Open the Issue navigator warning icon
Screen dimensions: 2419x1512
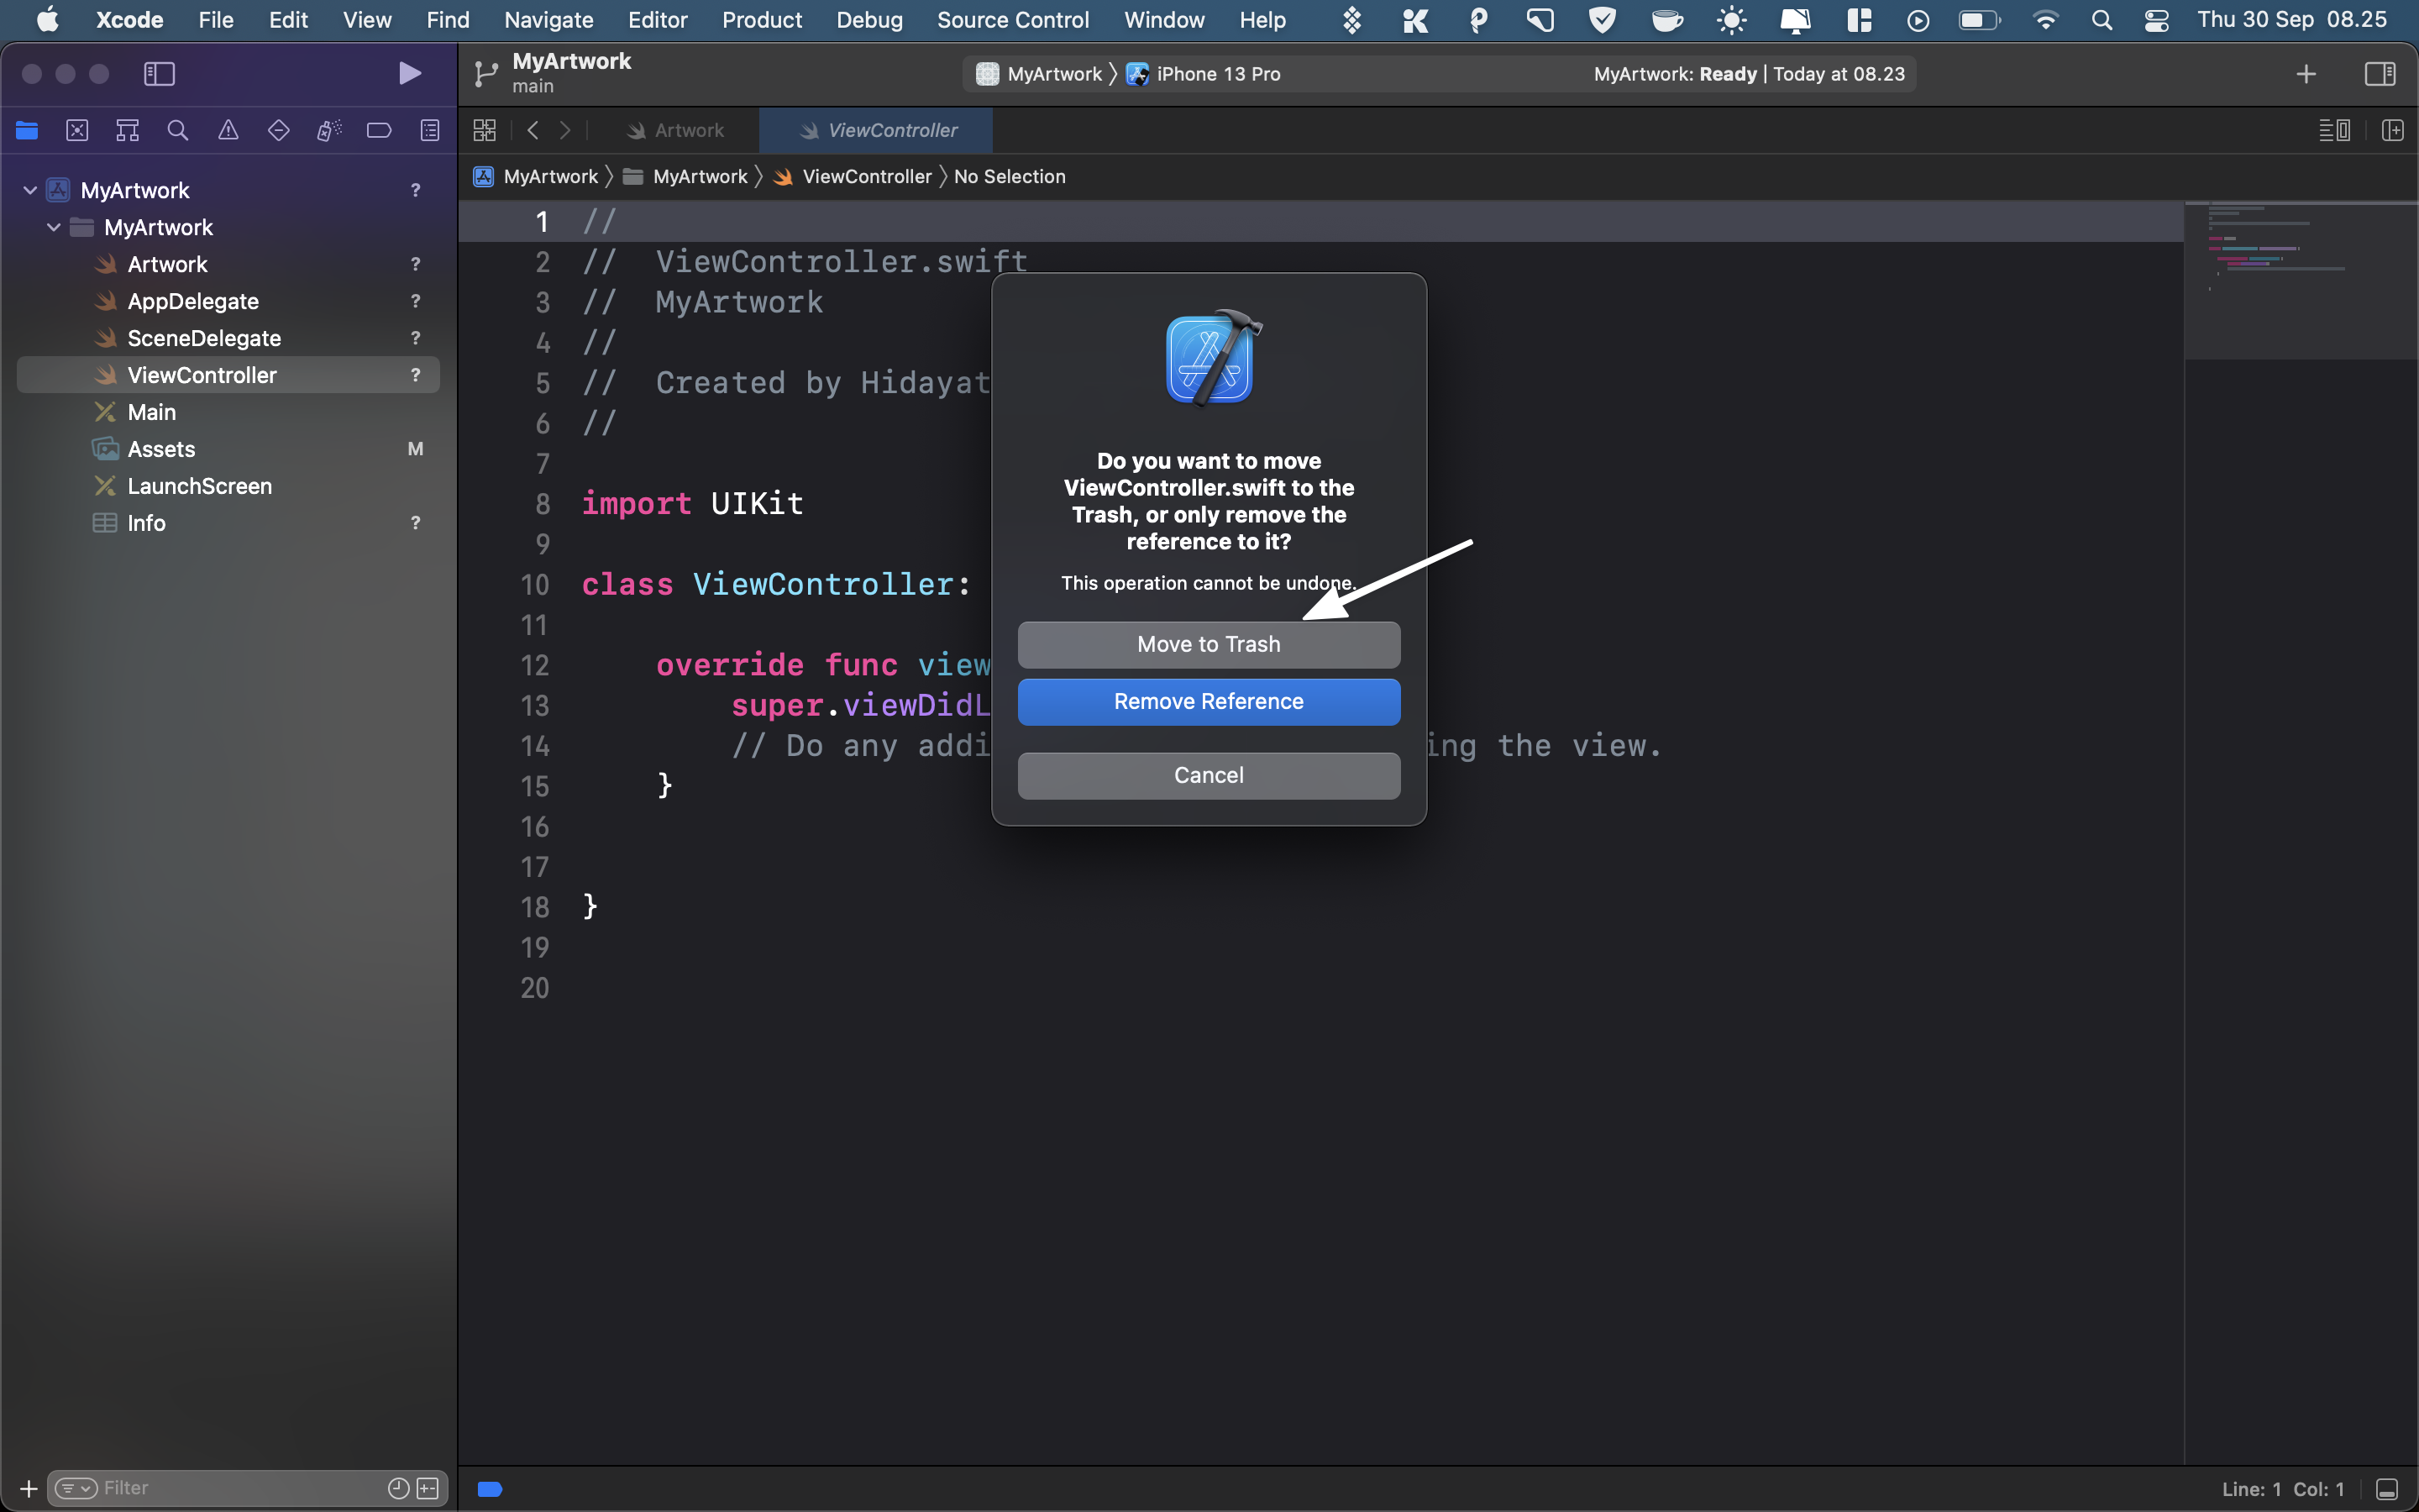[x=228, y=130]
